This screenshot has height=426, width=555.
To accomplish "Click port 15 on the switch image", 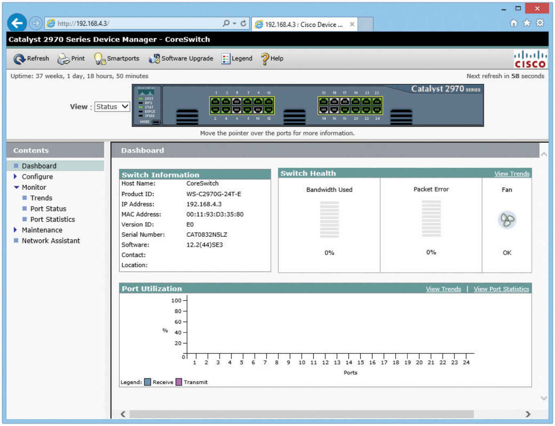I will (x=334, y=101).
